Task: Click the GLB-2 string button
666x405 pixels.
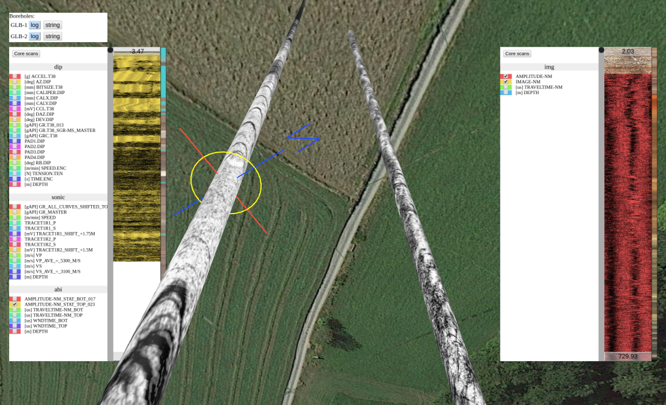Action: (52, 36)
